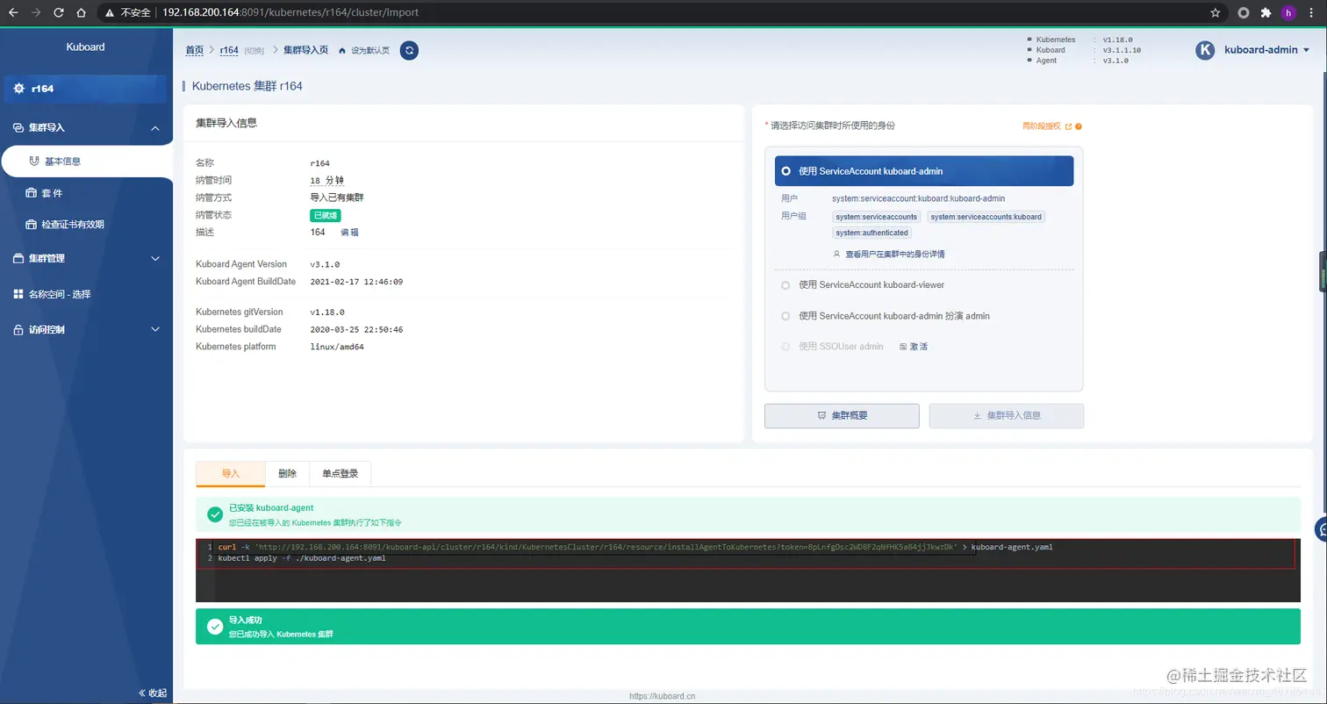The width and height of the screenshot is (1327, 704).
Task: Switch to the 导入 tab
Action: coord(230,473)
